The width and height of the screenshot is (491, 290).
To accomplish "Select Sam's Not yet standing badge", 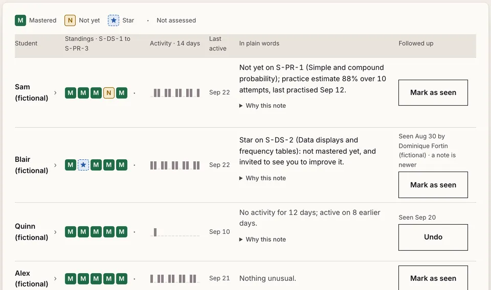I will (109, 93).
